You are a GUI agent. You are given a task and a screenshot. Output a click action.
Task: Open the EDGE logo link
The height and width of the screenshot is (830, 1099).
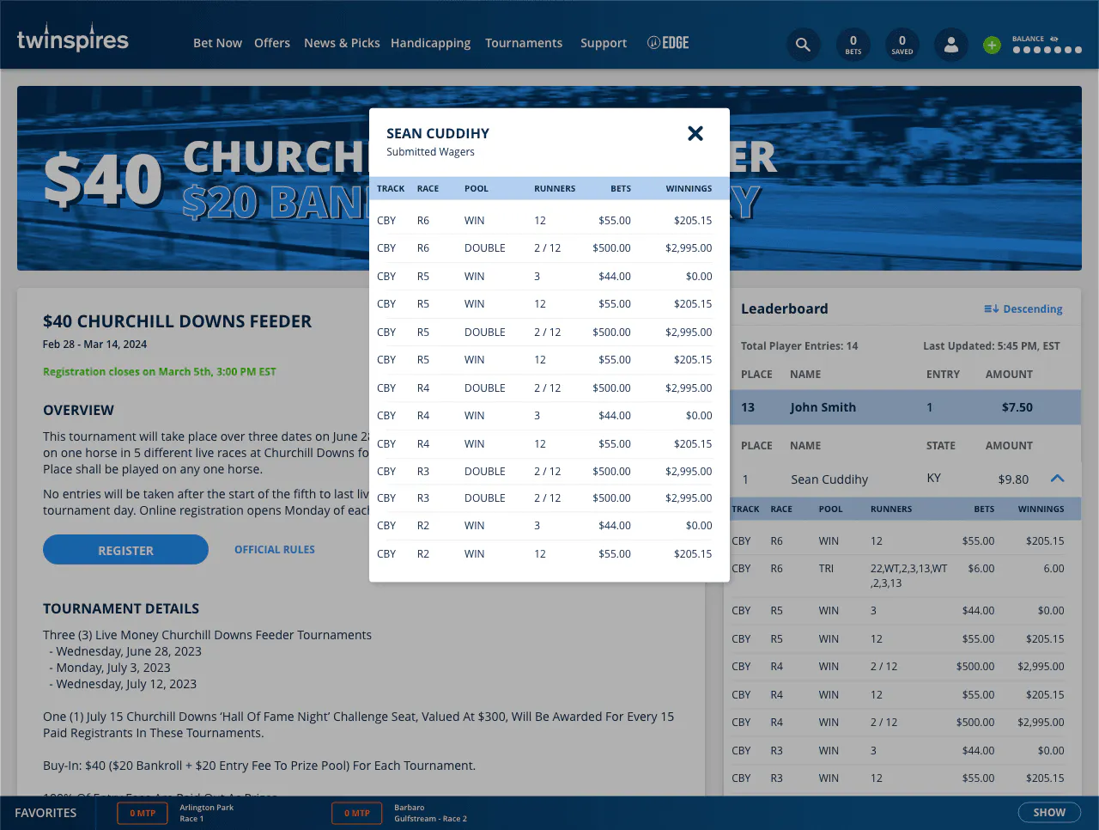tap(668, 43)
